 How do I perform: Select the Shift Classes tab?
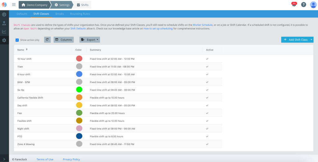(41, 14)
